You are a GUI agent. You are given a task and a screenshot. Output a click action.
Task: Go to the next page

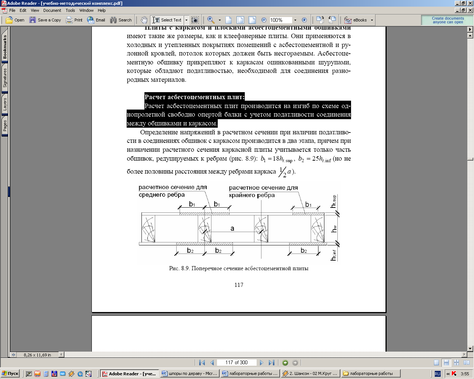(x=261, y=363)
